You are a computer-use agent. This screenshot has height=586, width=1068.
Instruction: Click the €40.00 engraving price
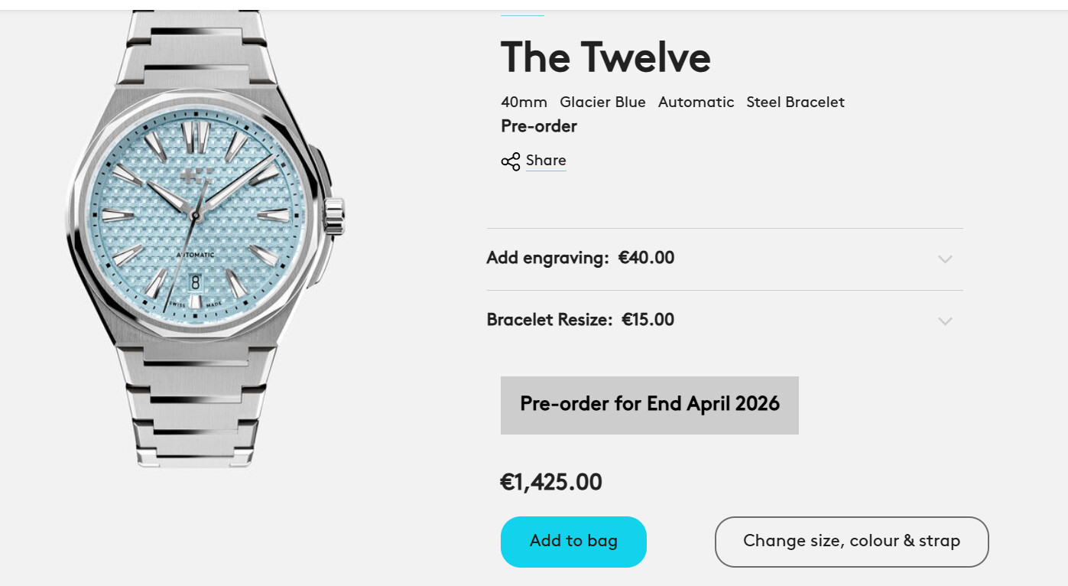[646, 259]
